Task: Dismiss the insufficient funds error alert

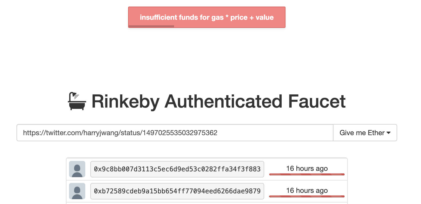Action: tap(207, 17)
